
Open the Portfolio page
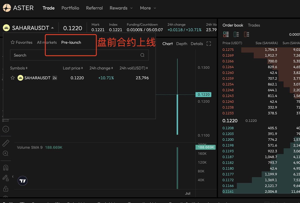(70, 8)
